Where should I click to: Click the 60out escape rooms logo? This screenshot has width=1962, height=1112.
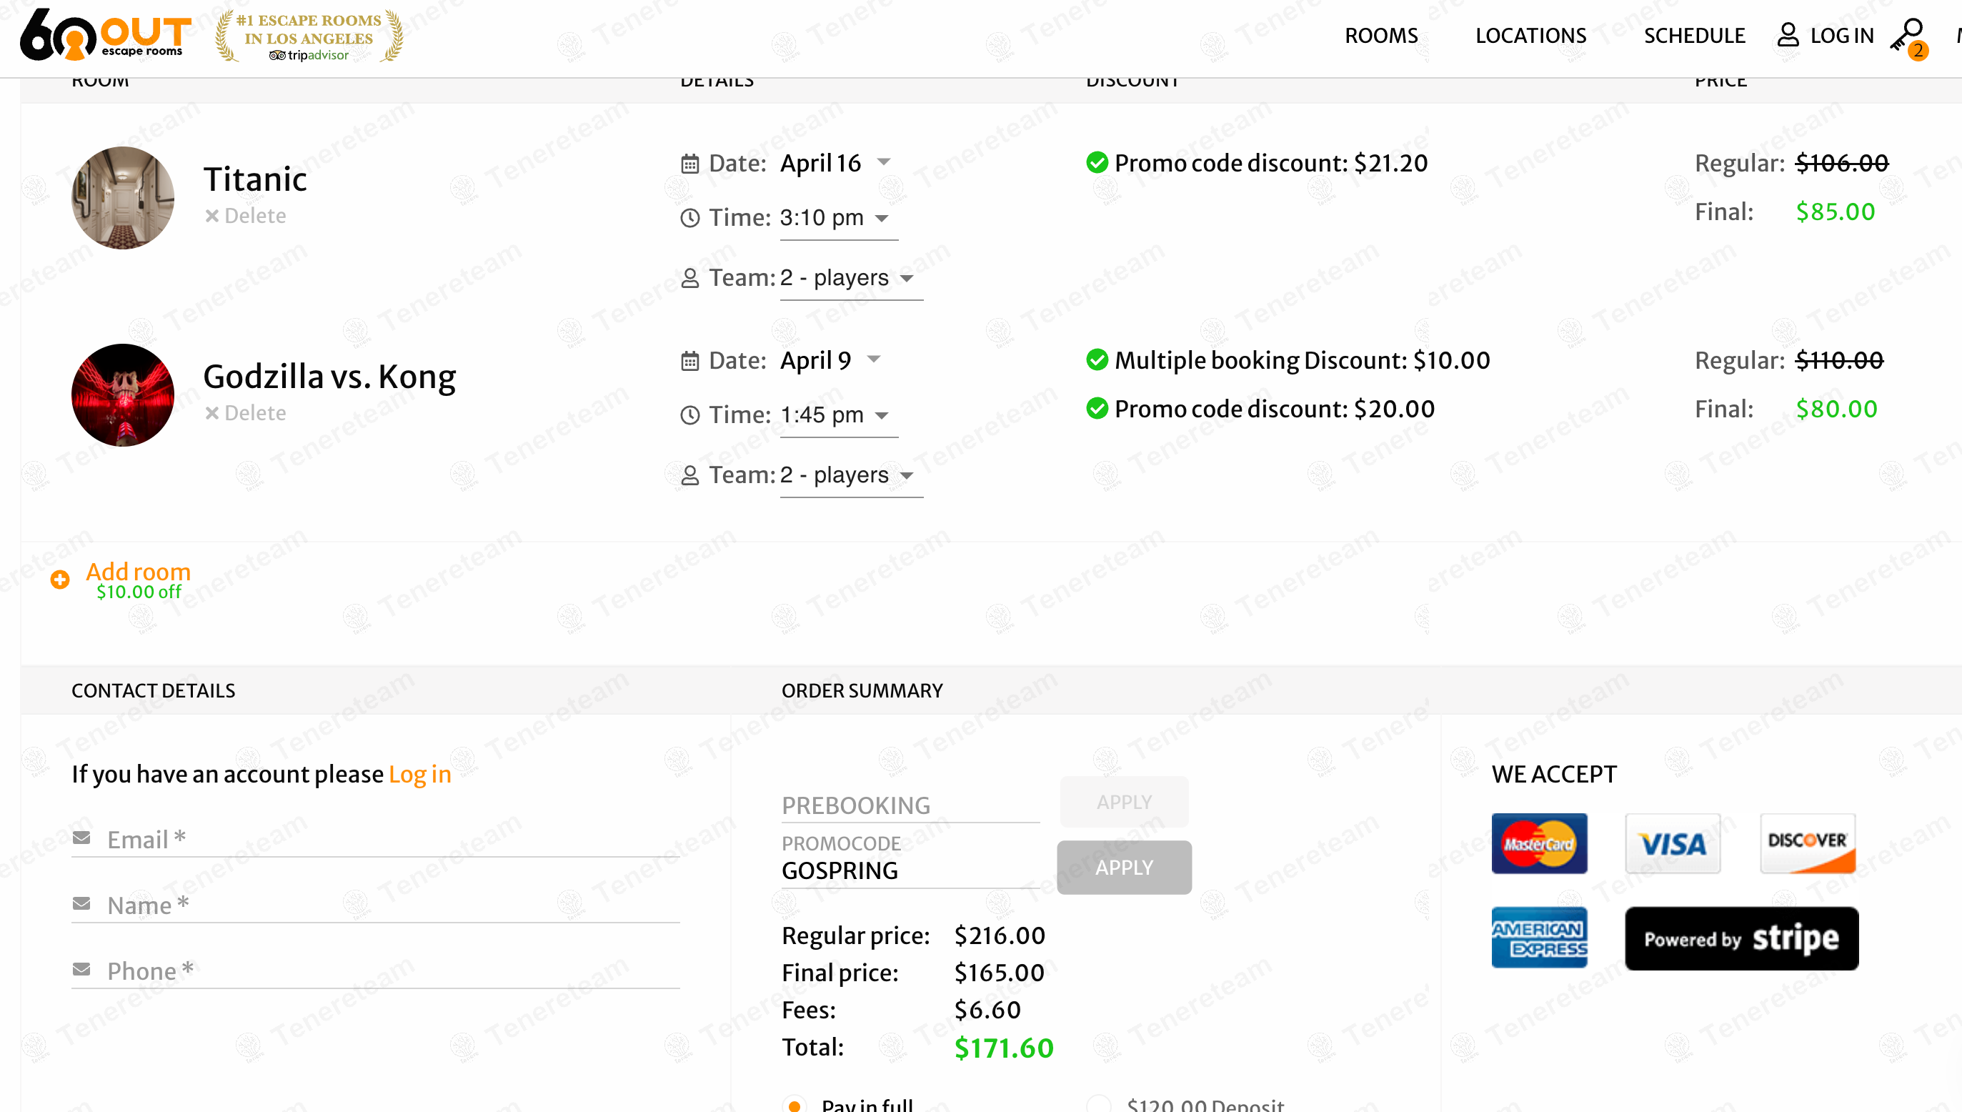point(105,35)
